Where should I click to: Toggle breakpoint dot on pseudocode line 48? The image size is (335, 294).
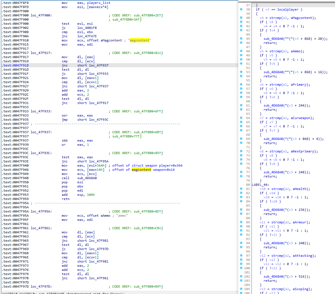pyautogui.click(x=241, y=51)
